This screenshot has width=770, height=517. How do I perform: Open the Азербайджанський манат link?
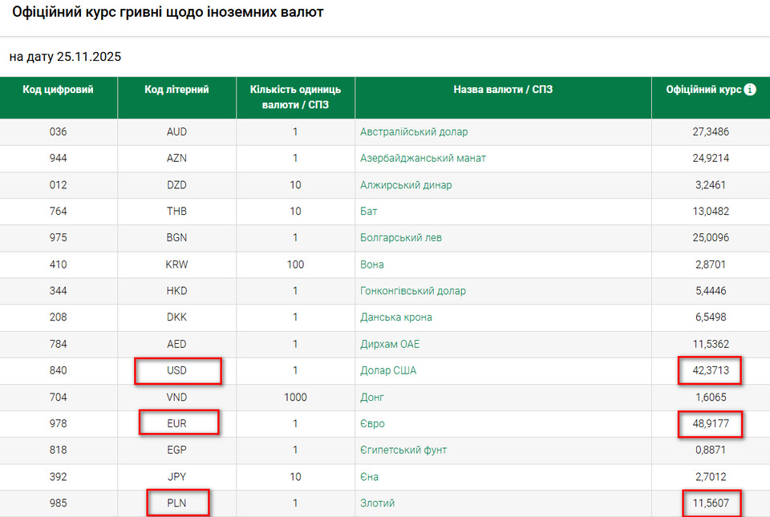[423, 158]
